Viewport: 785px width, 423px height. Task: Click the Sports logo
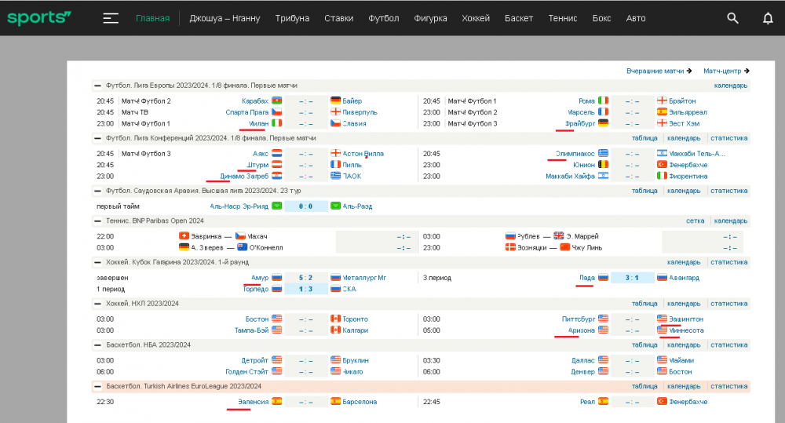tap(39, 17)
